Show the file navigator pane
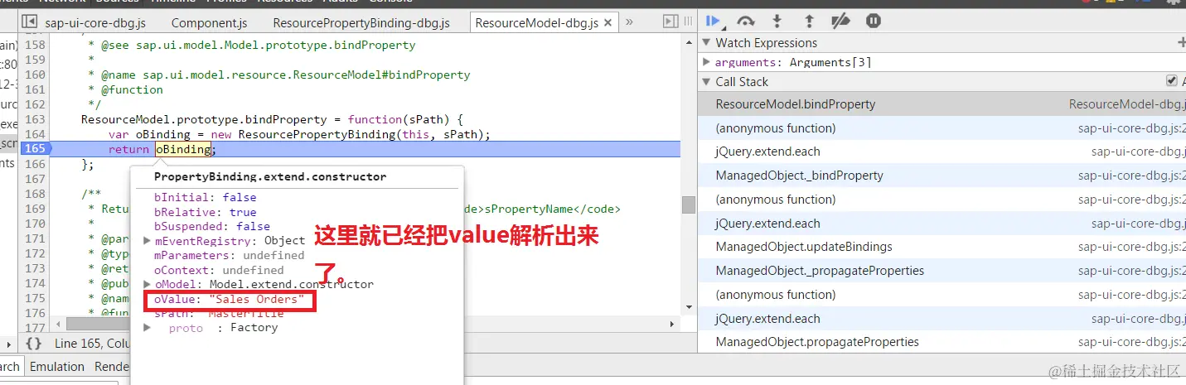This screenshot has width=1186, height=385. [29, 22]
